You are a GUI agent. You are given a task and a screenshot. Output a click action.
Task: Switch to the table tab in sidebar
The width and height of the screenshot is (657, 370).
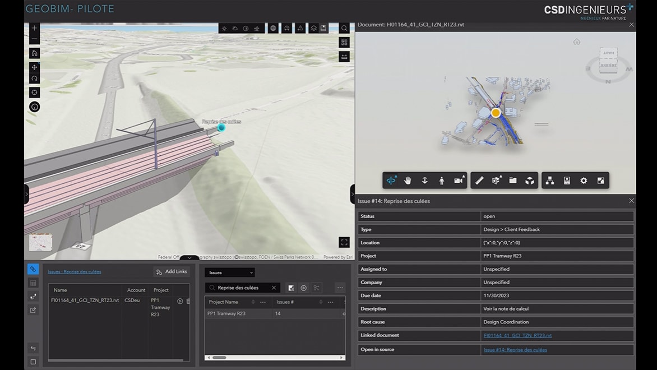(33, 283)
